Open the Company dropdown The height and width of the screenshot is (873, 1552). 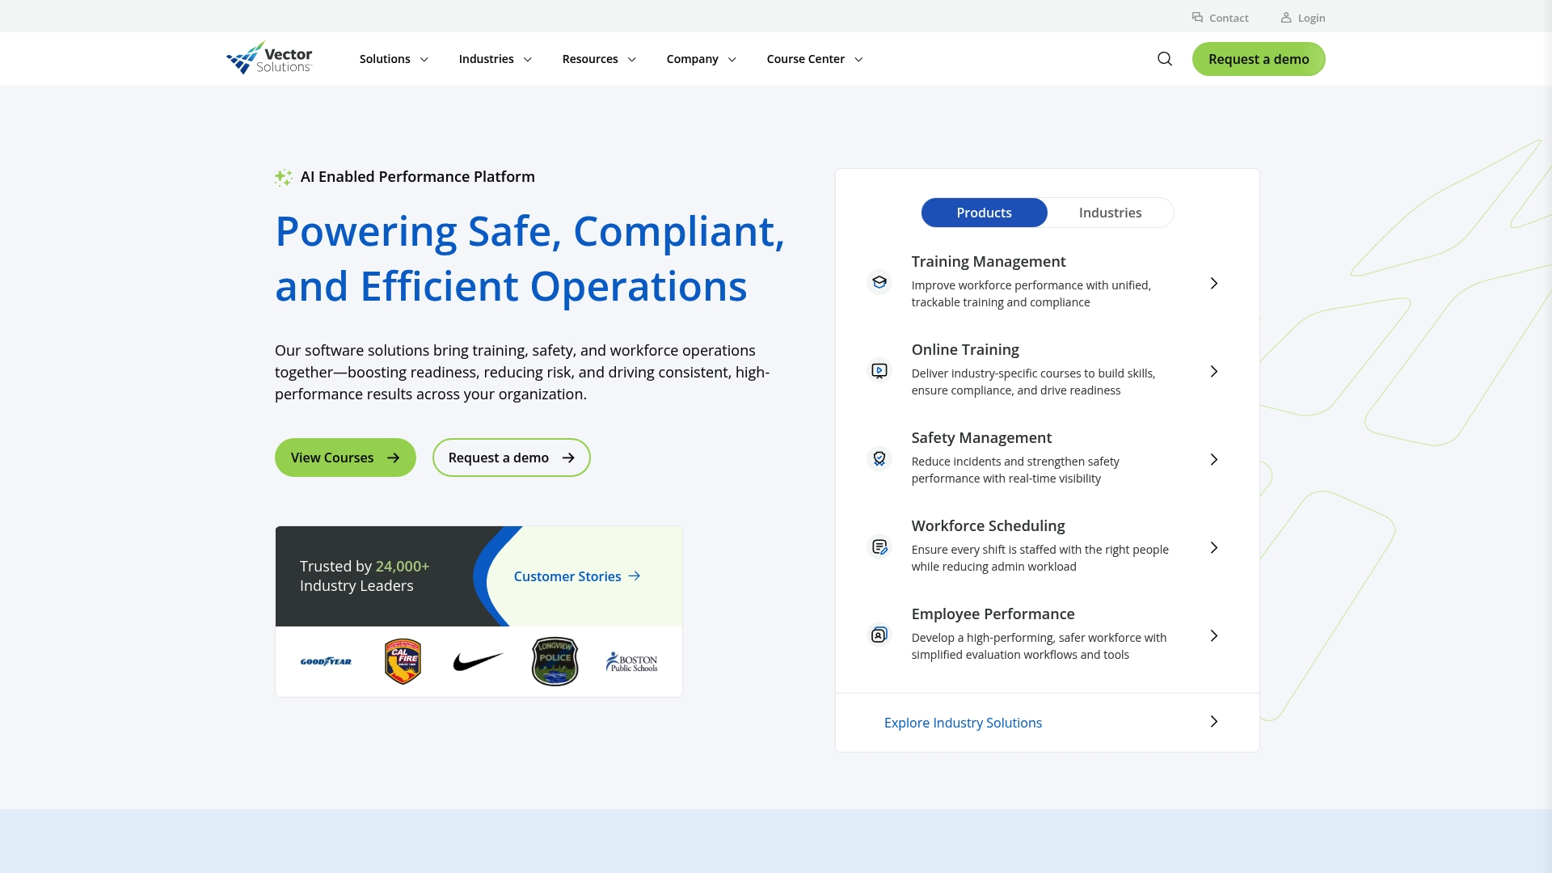[x=700, y=58]
